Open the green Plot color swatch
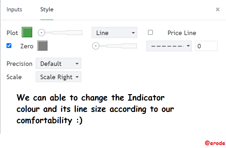Image resolution: width=226 pixels, height=148 pixels. tap(27, 32)
